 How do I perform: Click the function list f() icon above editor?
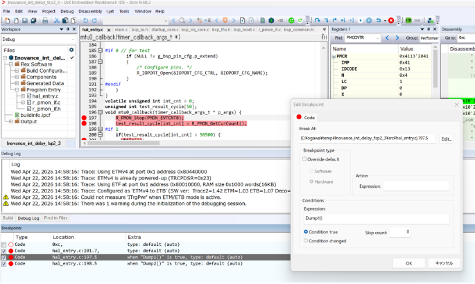pos(324,37)
